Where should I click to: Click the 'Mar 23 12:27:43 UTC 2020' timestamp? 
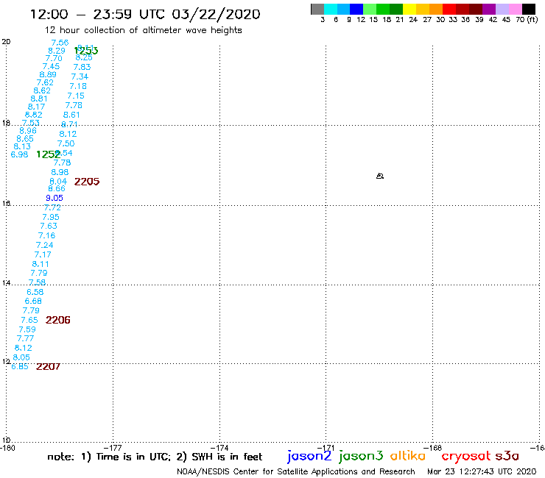pyautogui.click(x=482, y=471)
